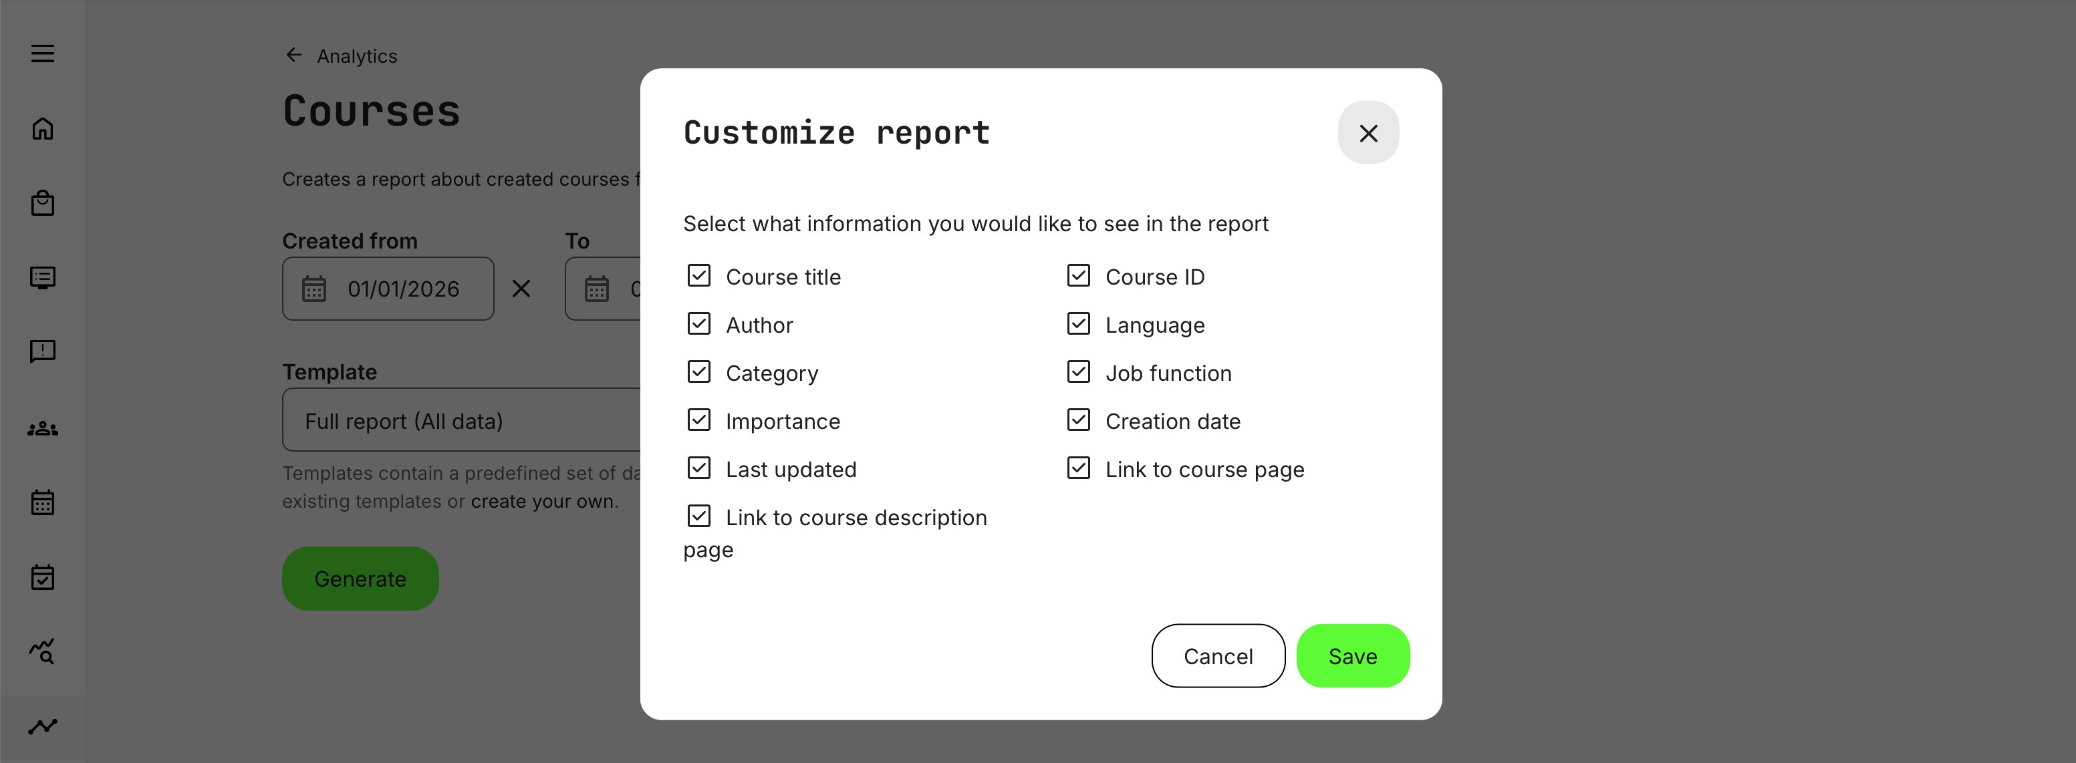Toggle the Creation date checkbox

[x=1079, y=420]
